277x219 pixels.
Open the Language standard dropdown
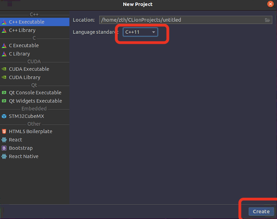click(140, 32)
